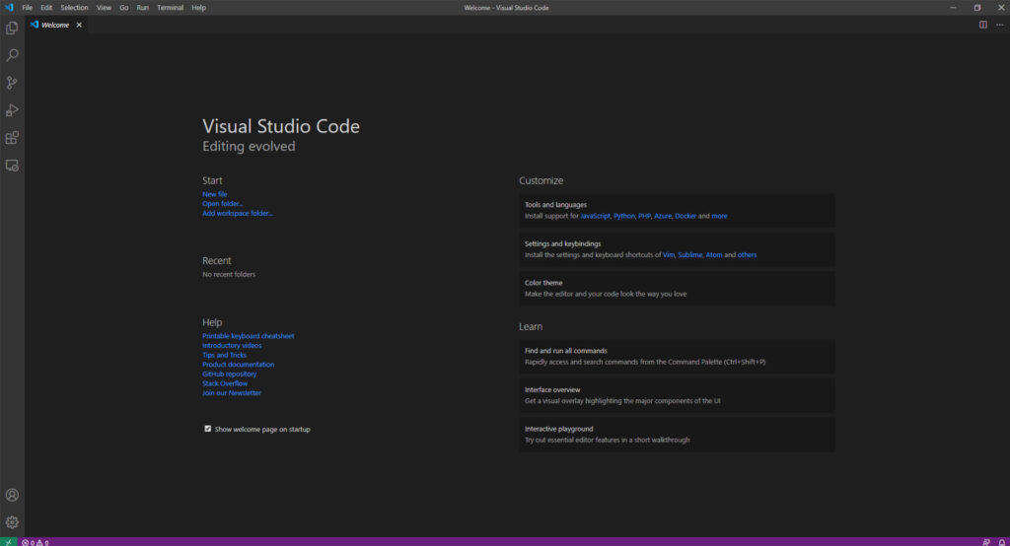This screenshot has width=1010, height=546.
Task: Click the Open folder link
Action: coord(222,203)
